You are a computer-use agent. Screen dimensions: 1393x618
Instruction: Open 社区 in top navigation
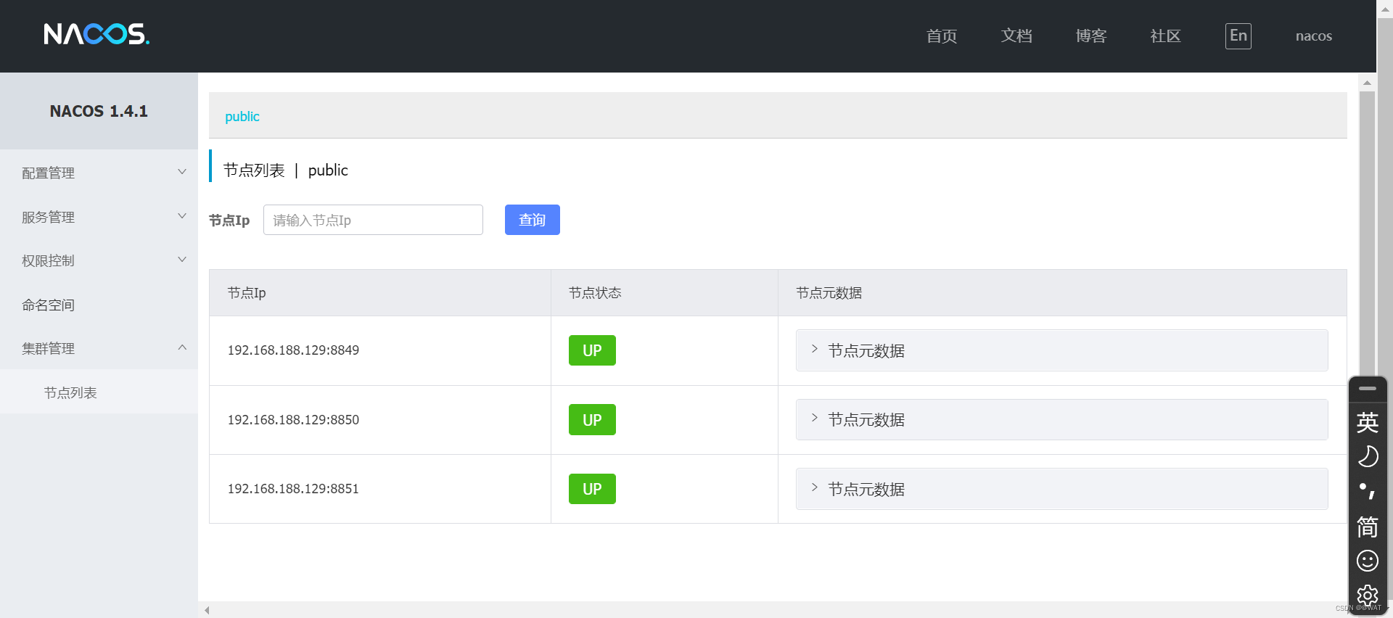click(1166, 36)
